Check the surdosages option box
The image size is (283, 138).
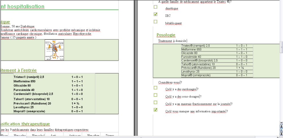click(x=155, y=88)
